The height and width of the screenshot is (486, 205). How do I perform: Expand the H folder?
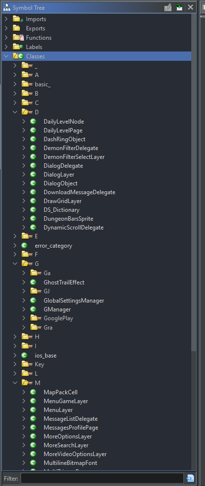click(15, 336)
